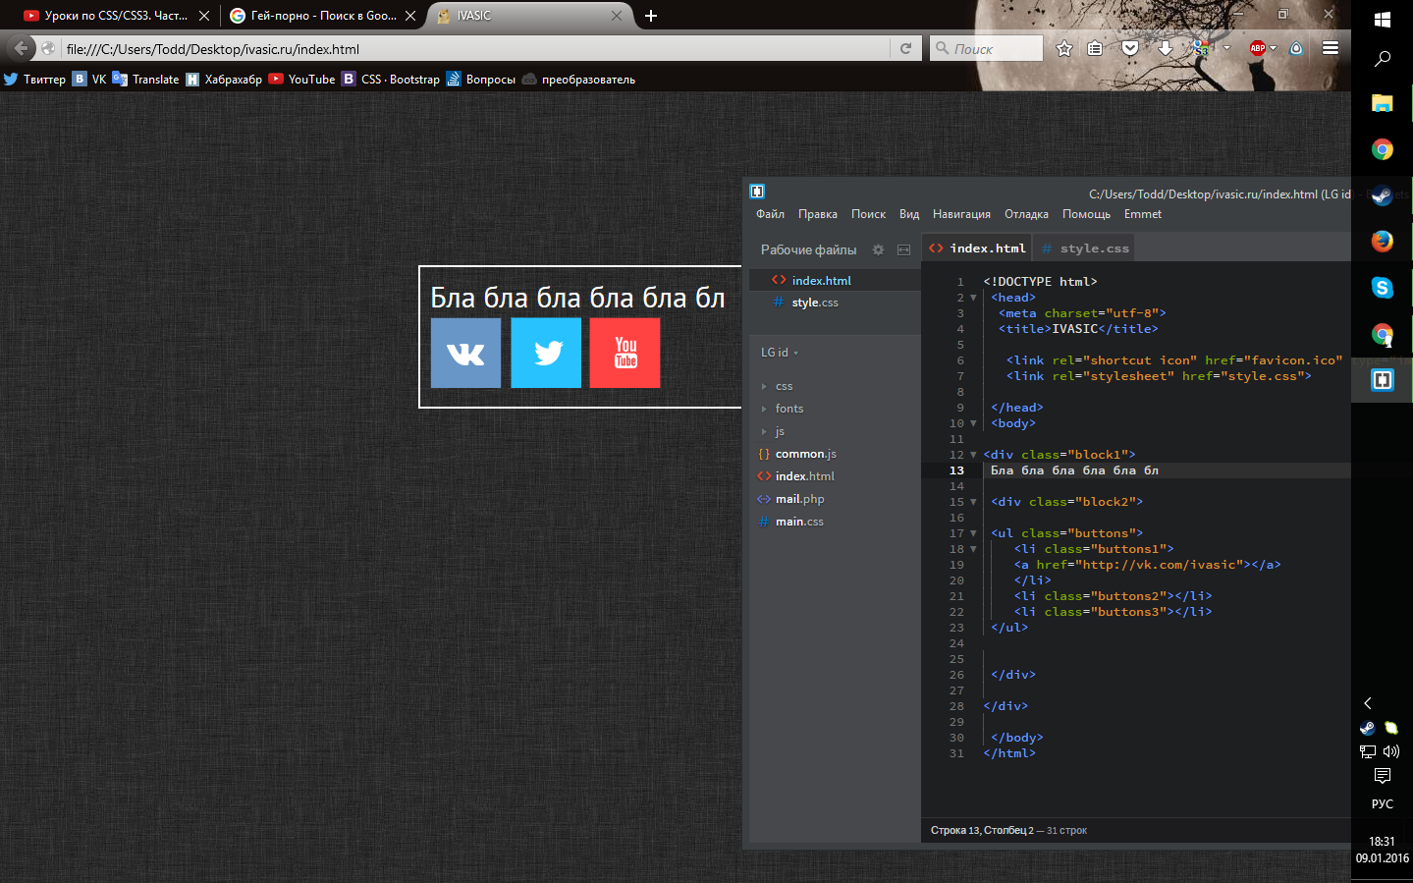Open Emmet menu in Brackets

tap(1143, 214)
